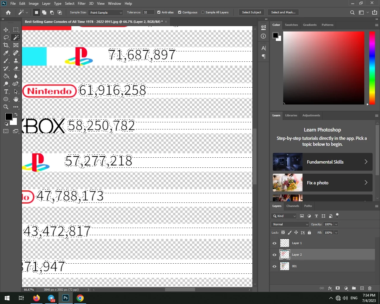Image resolution: width=380 pixels, height=304 pixels.
Task: Enable Sample All Layers checkbox
Action: (203, 12)
